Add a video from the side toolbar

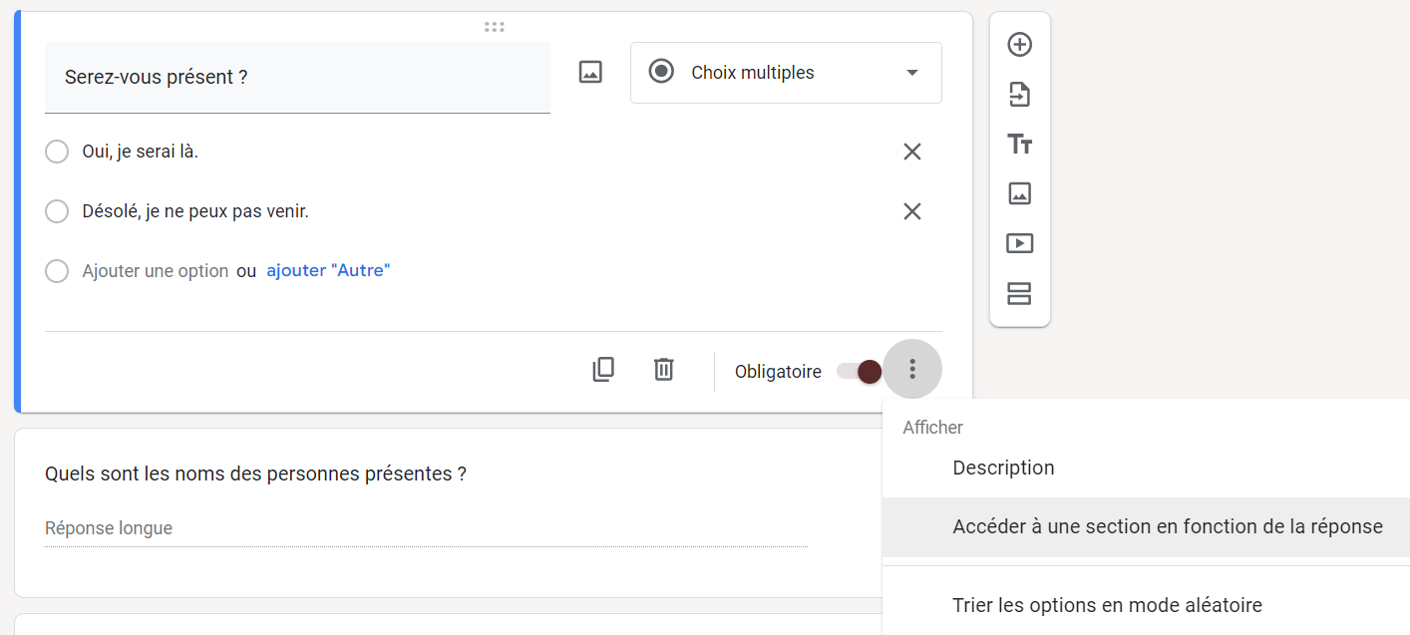coord(1019,243)
